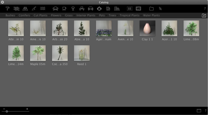
Task: Open the Flowers subcategory
Action: [x=56, y=15]
